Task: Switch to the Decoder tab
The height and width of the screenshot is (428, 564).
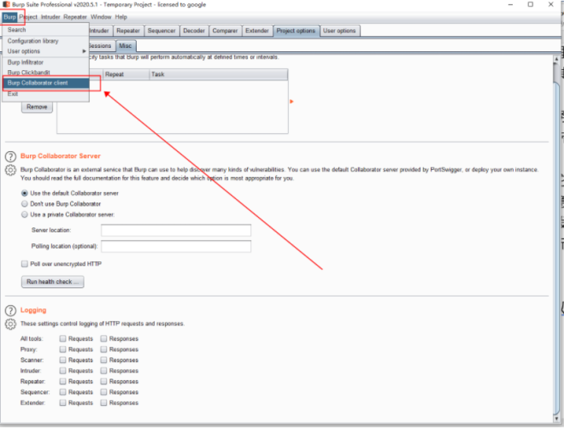Action: point(193,31)
